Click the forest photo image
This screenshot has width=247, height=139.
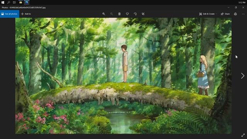click(x=123, y=76)
